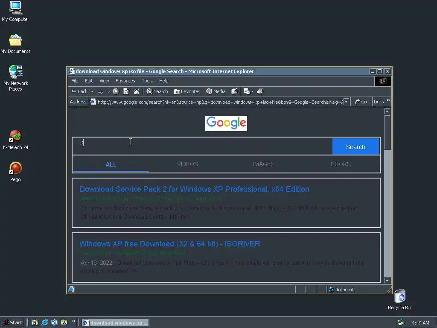The image size is (437, 328).
Task: Open the Start menu
Action: [12, 322]
